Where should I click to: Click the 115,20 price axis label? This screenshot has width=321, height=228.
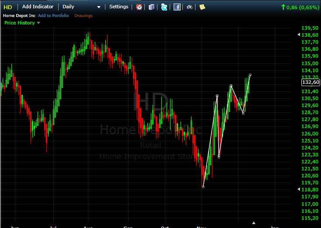[310, 218]
